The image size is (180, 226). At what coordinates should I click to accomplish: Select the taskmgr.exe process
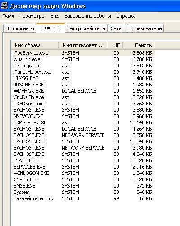click(x=83, y=66)
